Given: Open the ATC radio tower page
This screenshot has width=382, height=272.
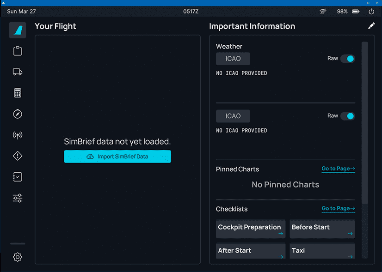Looking at the screenshot, I should 18,135.
